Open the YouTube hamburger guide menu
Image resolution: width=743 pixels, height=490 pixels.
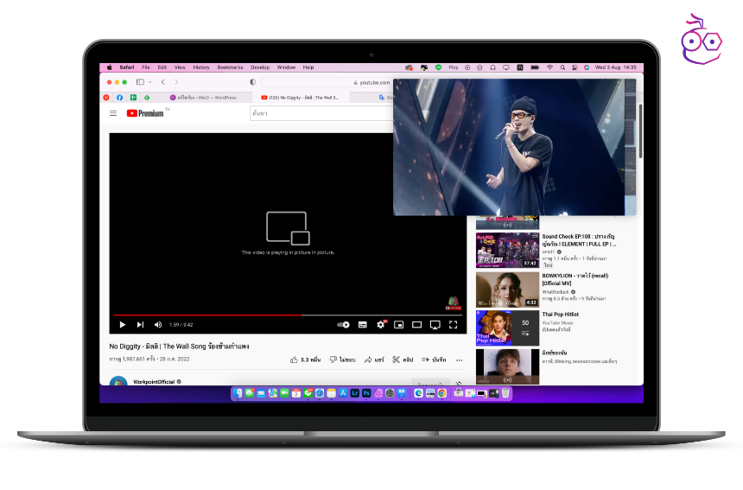(113, 113)
